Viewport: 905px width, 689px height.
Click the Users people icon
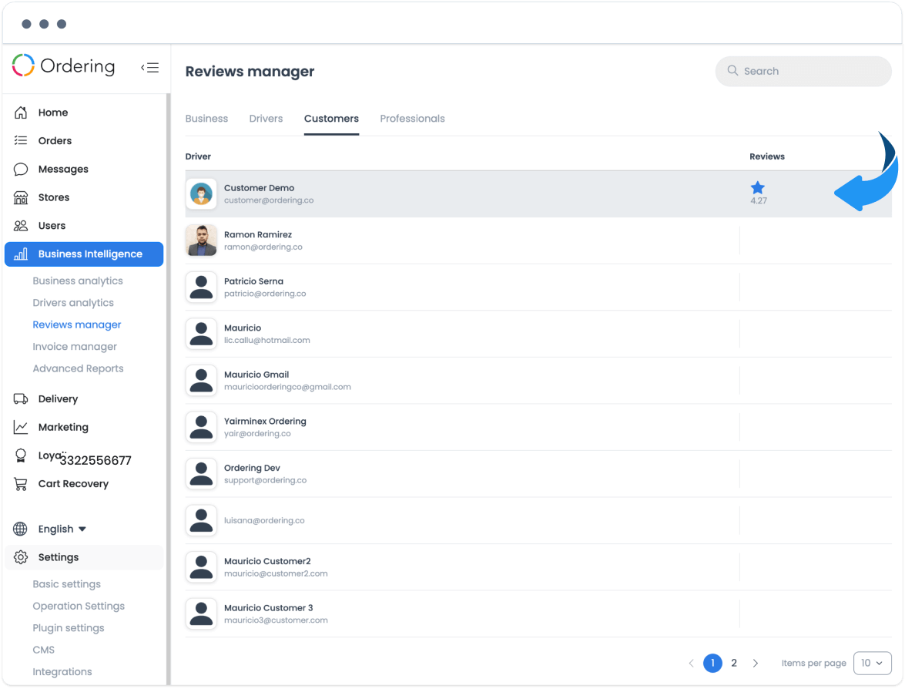(21, 226)
